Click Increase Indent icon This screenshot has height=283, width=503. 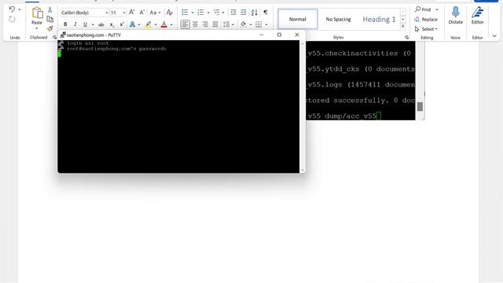click(244, 13)
